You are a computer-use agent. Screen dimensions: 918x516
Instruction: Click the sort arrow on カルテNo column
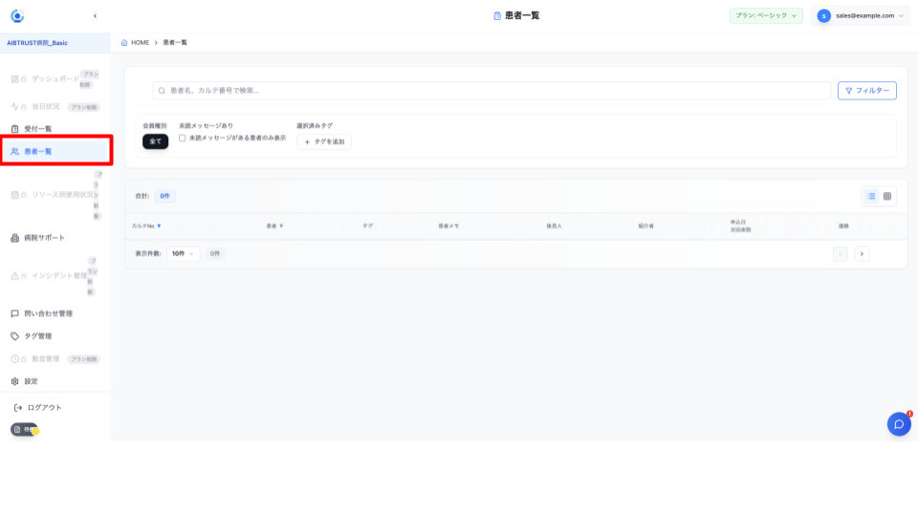[x=159, y=226]
